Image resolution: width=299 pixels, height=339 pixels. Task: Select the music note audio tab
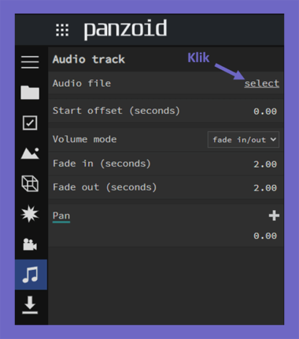[x=31, y=275]
